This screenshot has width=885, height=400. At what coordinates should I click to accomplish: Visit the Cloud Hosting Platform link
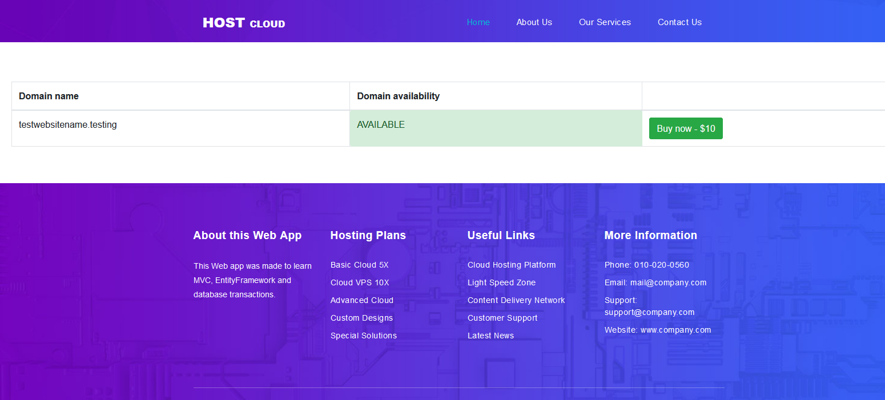point(512,265)
